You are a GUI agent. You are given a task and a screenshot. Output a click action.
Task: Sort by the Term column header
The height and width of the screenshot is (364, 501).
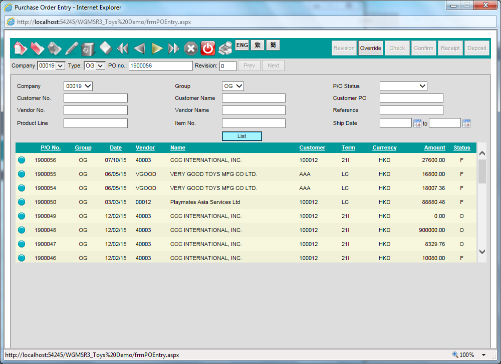[348, 147]
